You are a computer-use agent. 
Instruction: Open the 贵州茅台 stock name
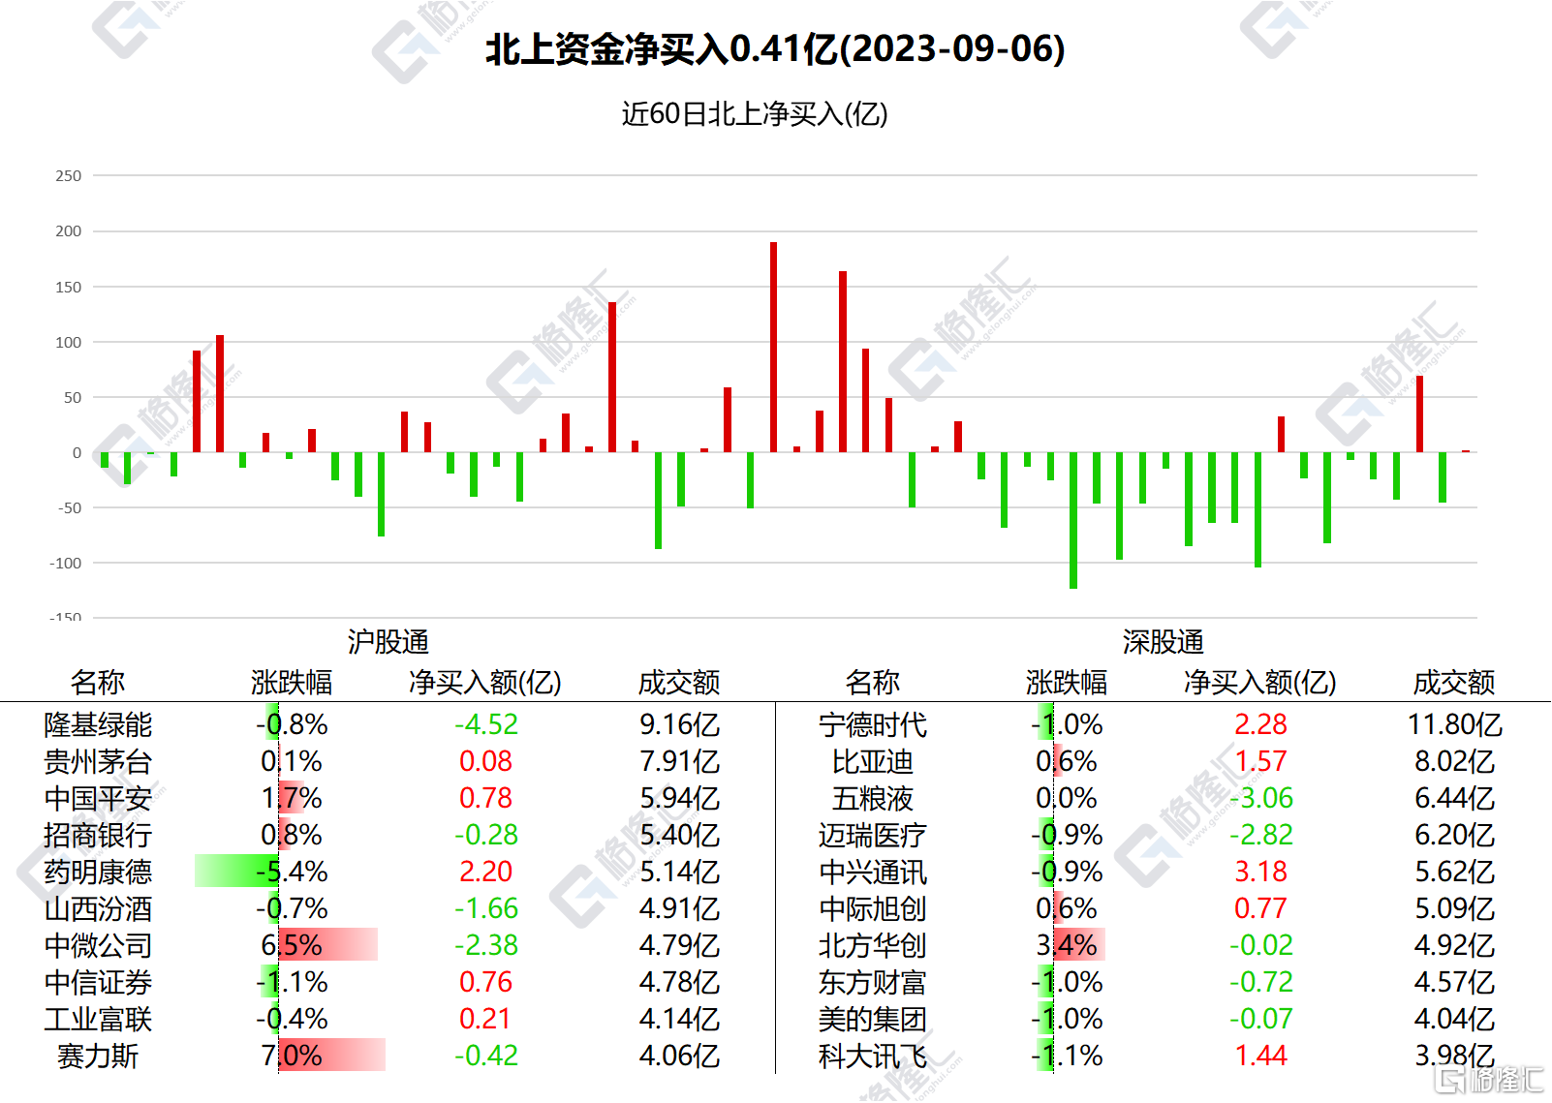(98, 761)
